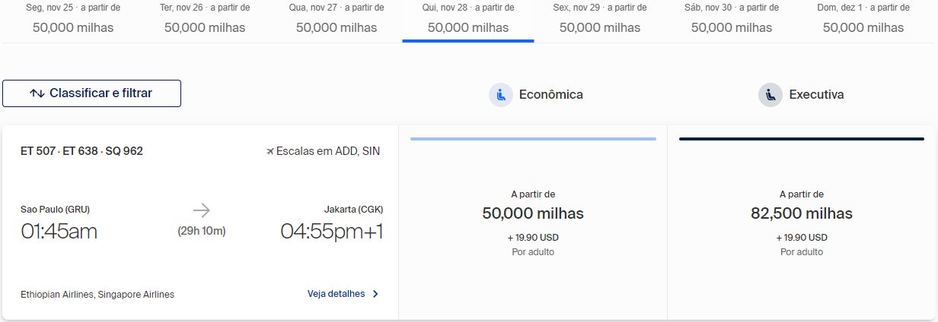Click the airplane icon next to Escalas
Image resolution: width=938 pixels, height=322 pixels.
270,151
